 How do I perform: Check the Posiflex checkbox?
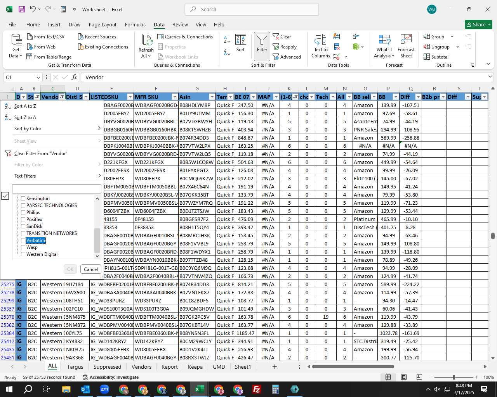(x=23, y=219)
